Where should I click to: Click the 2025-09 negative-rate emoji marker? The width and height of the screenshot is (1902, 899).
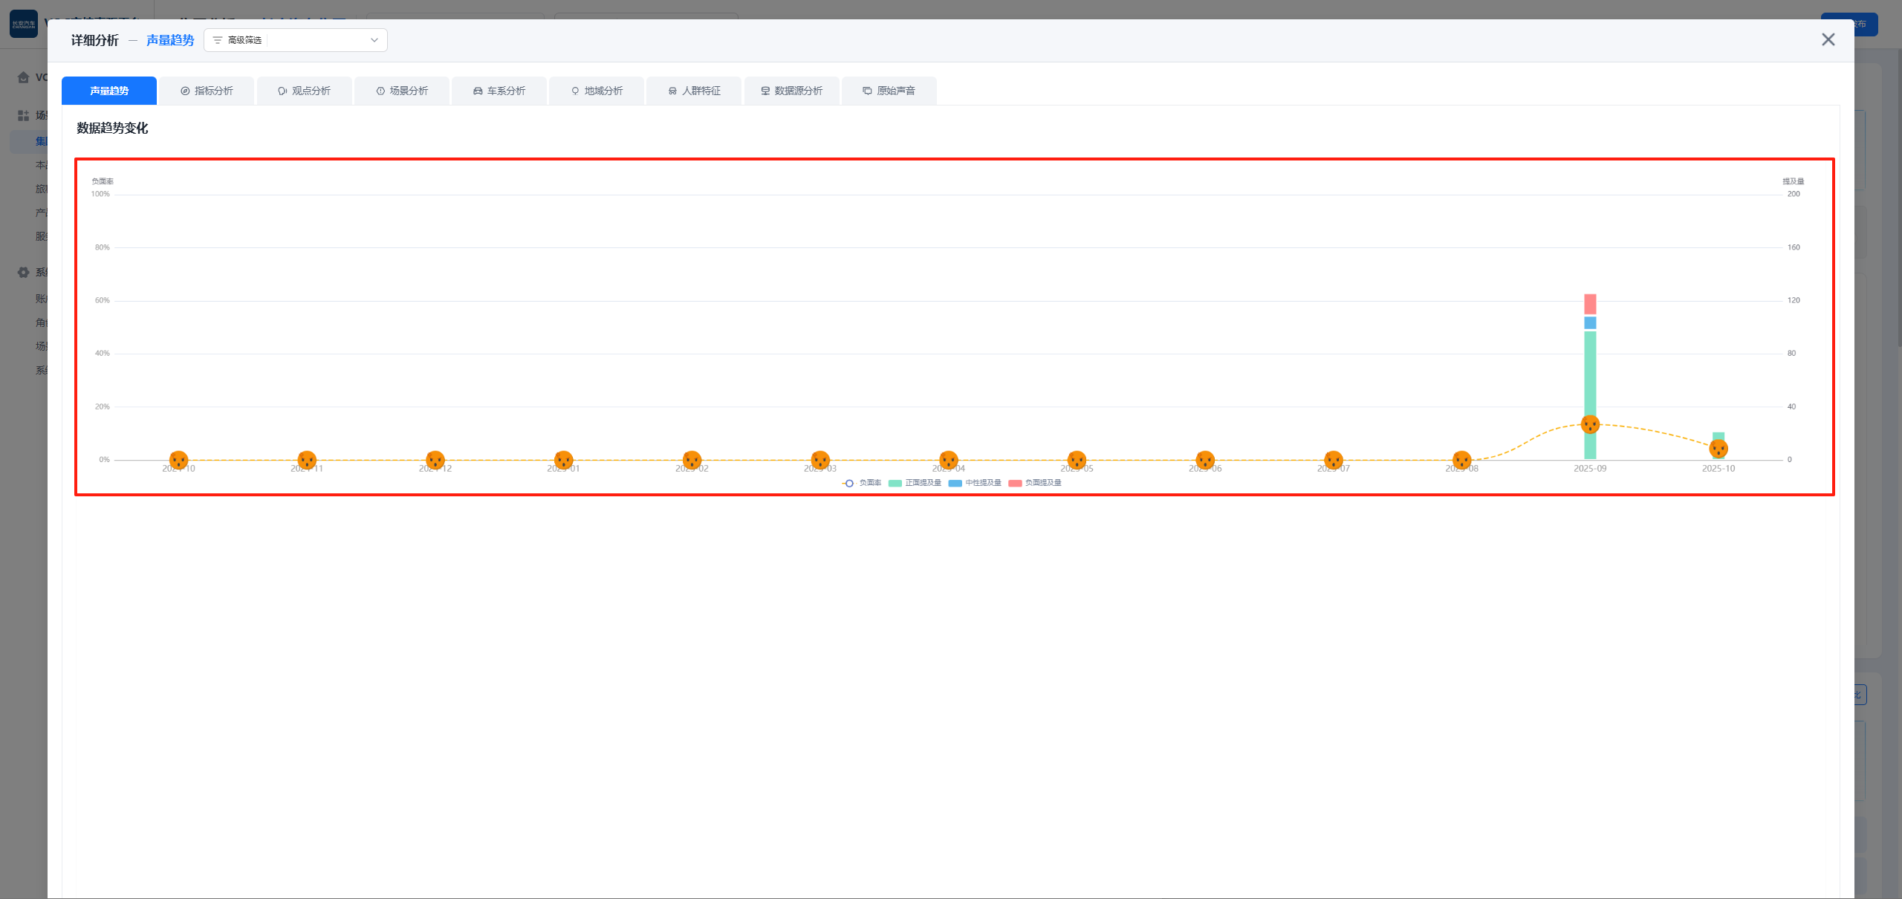tap(1590, 424)
